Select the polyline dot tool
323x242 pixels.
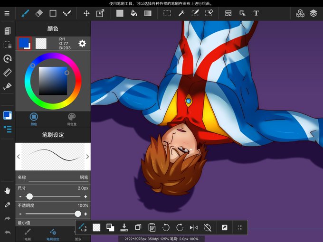point(67,13)
